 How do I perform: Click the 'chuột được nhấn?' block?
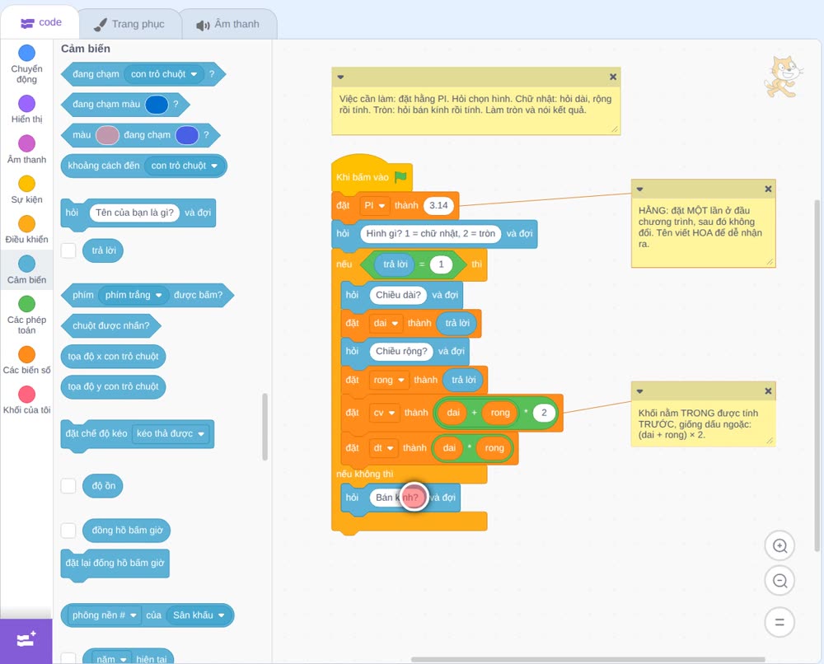111,325
